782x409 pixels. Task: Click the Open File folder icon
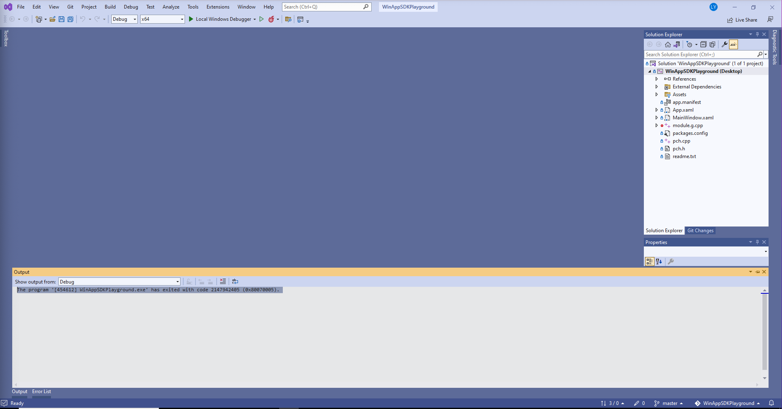coord(53,19)
